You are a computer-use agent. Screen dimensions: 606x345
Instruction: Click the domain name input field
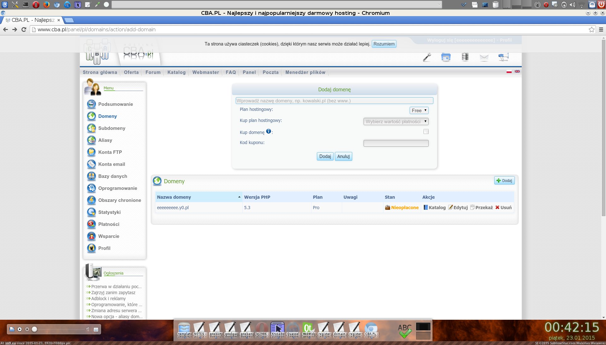pos(334,101)
